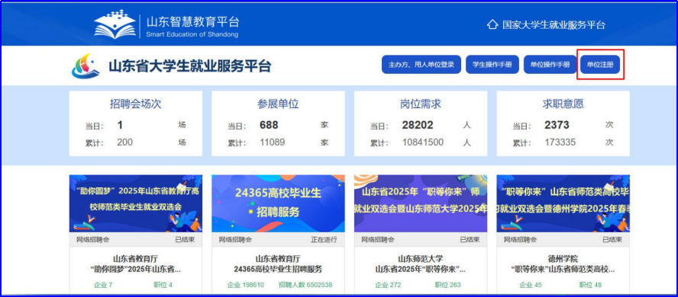
Task: Click 职位 263 count
Action: pyautogui.click(x=447, y=285)
